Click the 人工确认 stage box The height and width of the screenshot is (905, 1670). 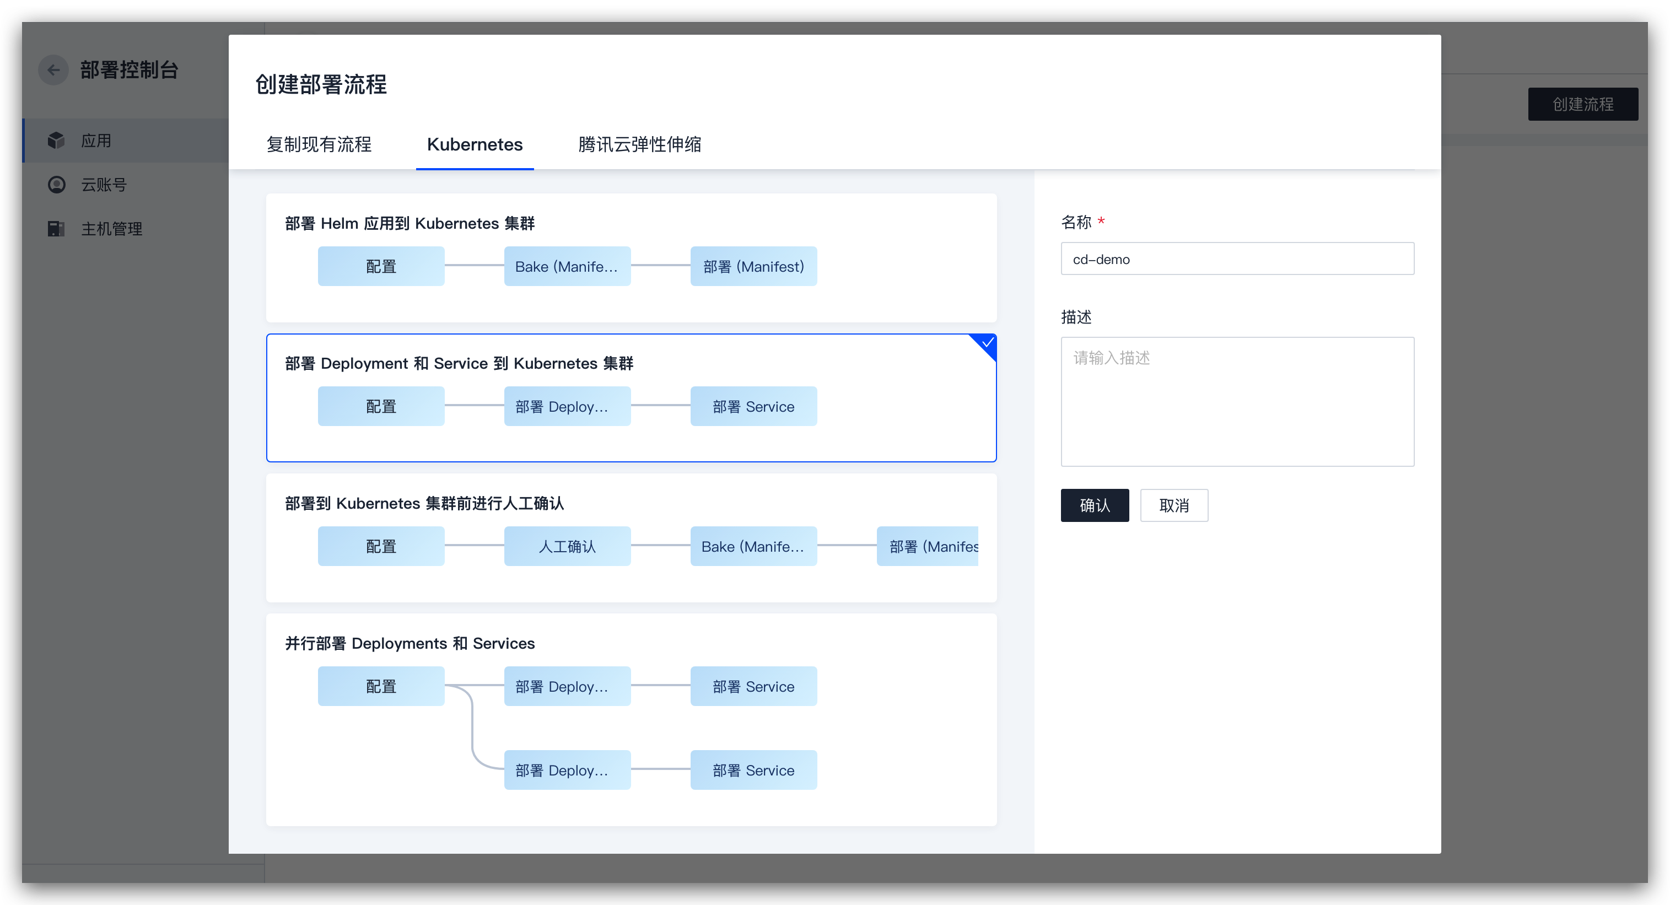point(567,546)
